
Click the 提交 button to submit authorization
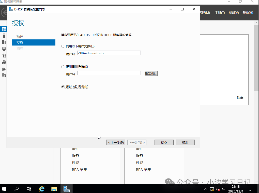(164, 142)
